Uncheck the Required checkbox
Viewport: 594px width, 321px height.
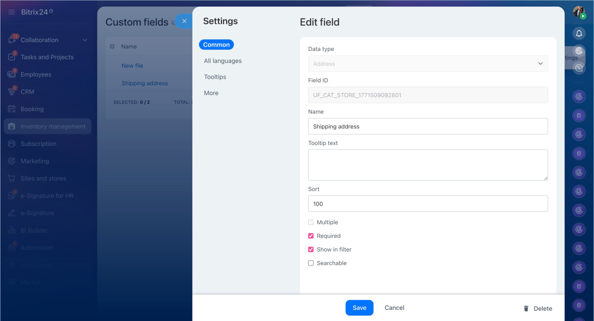click(x=311, y=236)
